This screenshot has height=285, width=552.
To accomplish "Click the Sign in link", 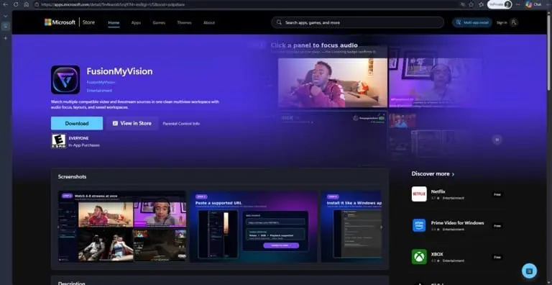I will (502, 22).
